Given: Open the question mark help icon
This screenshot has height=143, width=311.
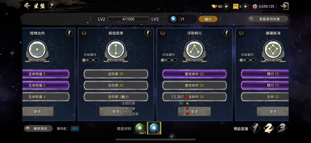Looking at the screenshot, I should (51, 6).
